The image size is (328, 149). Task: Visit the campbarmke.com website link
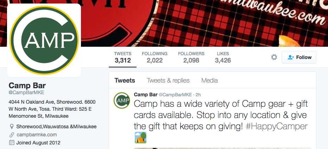(37, 135)
